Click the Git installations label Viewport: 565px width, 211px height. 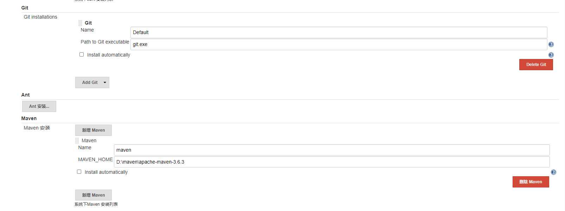point(40,17)
